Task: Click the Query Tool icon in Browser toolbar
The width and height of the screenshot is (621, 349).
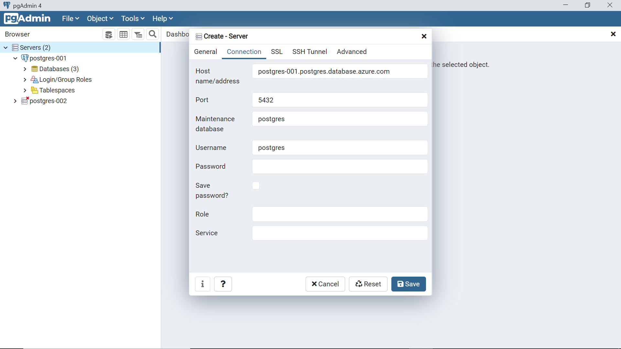Action: click(x=109, y=34)
